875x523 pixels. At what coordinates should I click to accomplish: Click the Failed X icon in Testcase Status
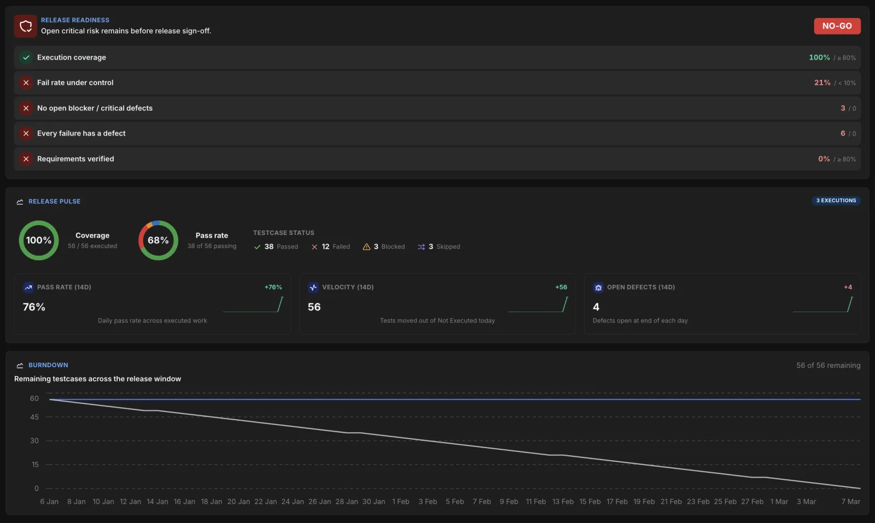(x=314, y=247)
